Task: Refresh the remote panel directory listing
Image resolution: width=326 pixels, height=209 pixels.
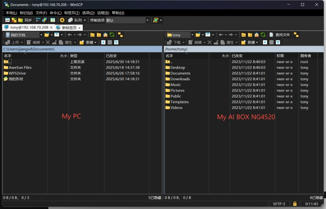Action: pos(263,35)
